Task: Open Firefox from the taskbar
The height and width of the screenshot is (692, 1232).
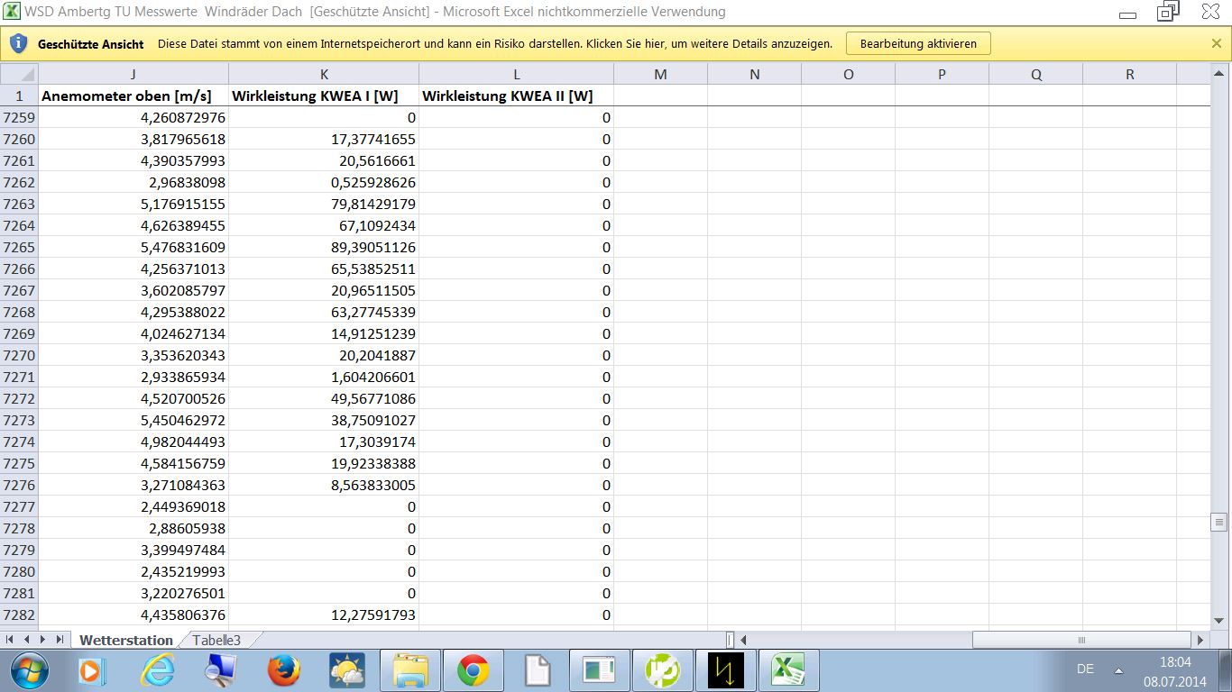Action: pyautogui.click(x=283, y=670)
